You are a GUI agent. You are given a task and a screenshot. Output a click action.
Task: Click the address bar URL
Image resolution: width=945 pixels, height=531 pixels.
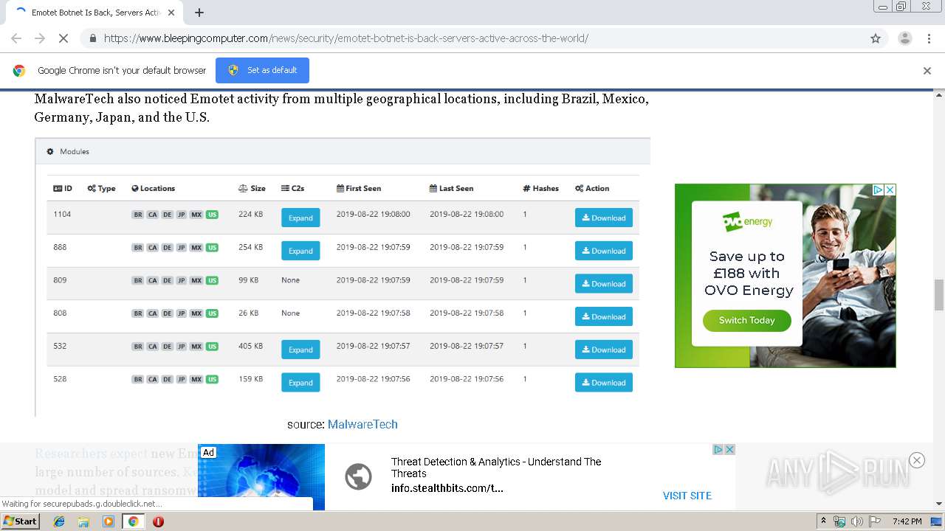click(x=346, y=38)
